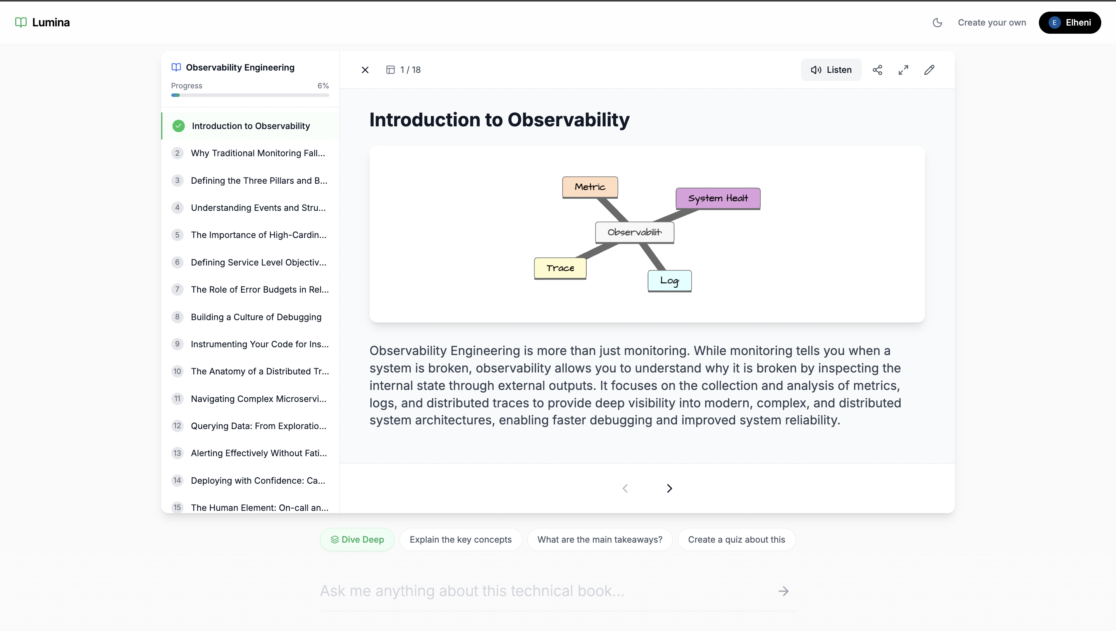Viewport: 1116px width, 631px height.
Task: Click the Lumina book logo
Action: pos(21,22)
